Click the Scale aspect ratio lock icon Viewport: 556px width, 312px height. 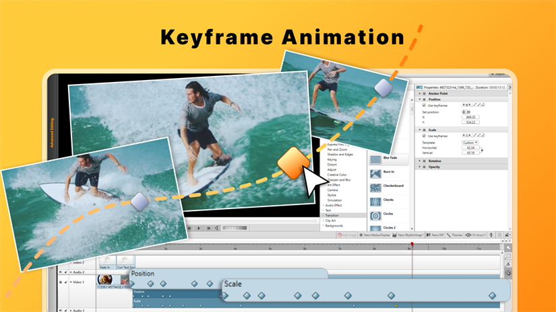pos(482,151)
